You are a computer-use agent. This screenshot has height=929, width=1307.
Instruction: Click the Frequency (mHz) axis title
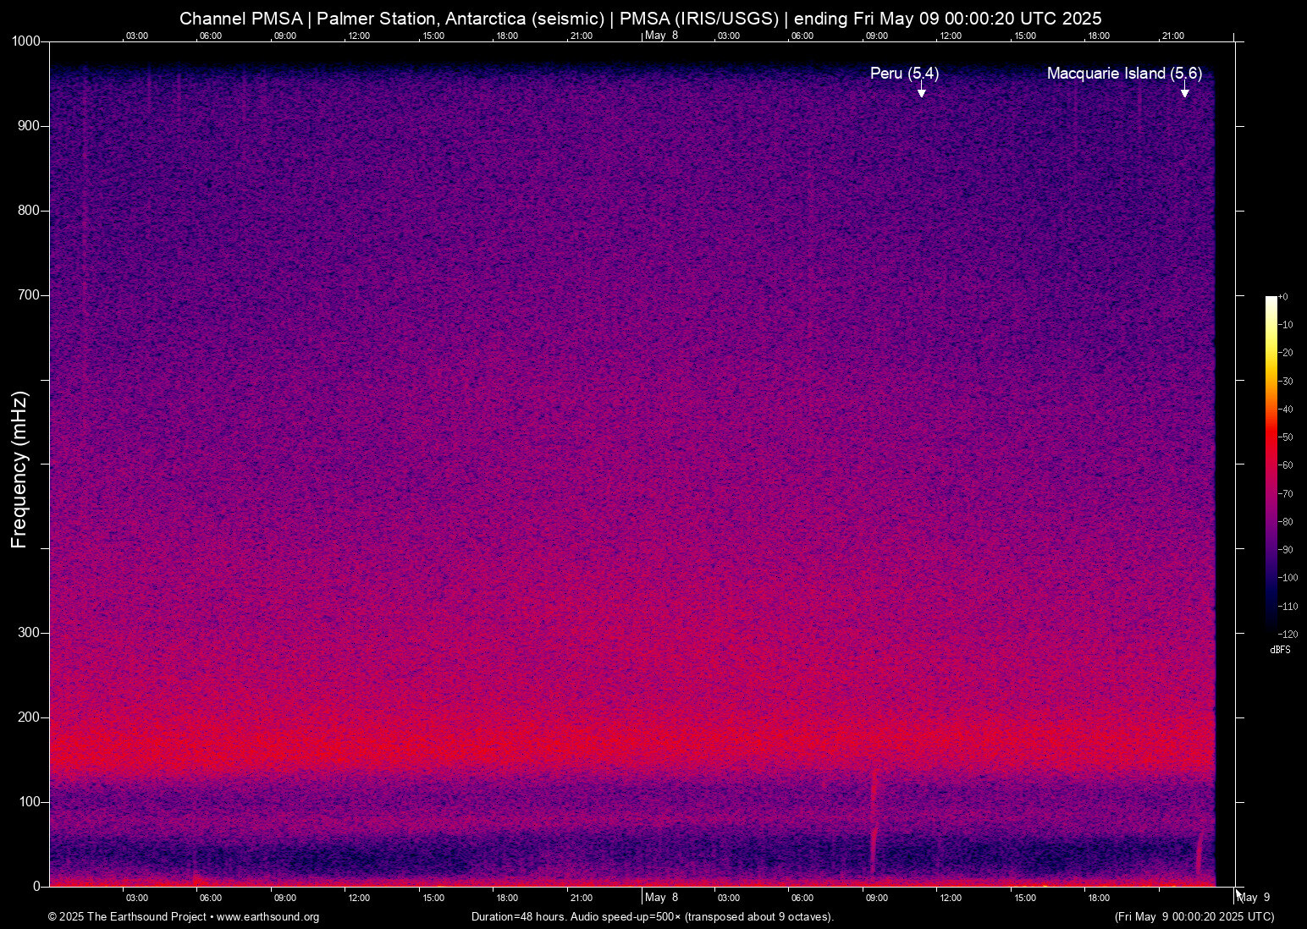click(x=19, y=470)
